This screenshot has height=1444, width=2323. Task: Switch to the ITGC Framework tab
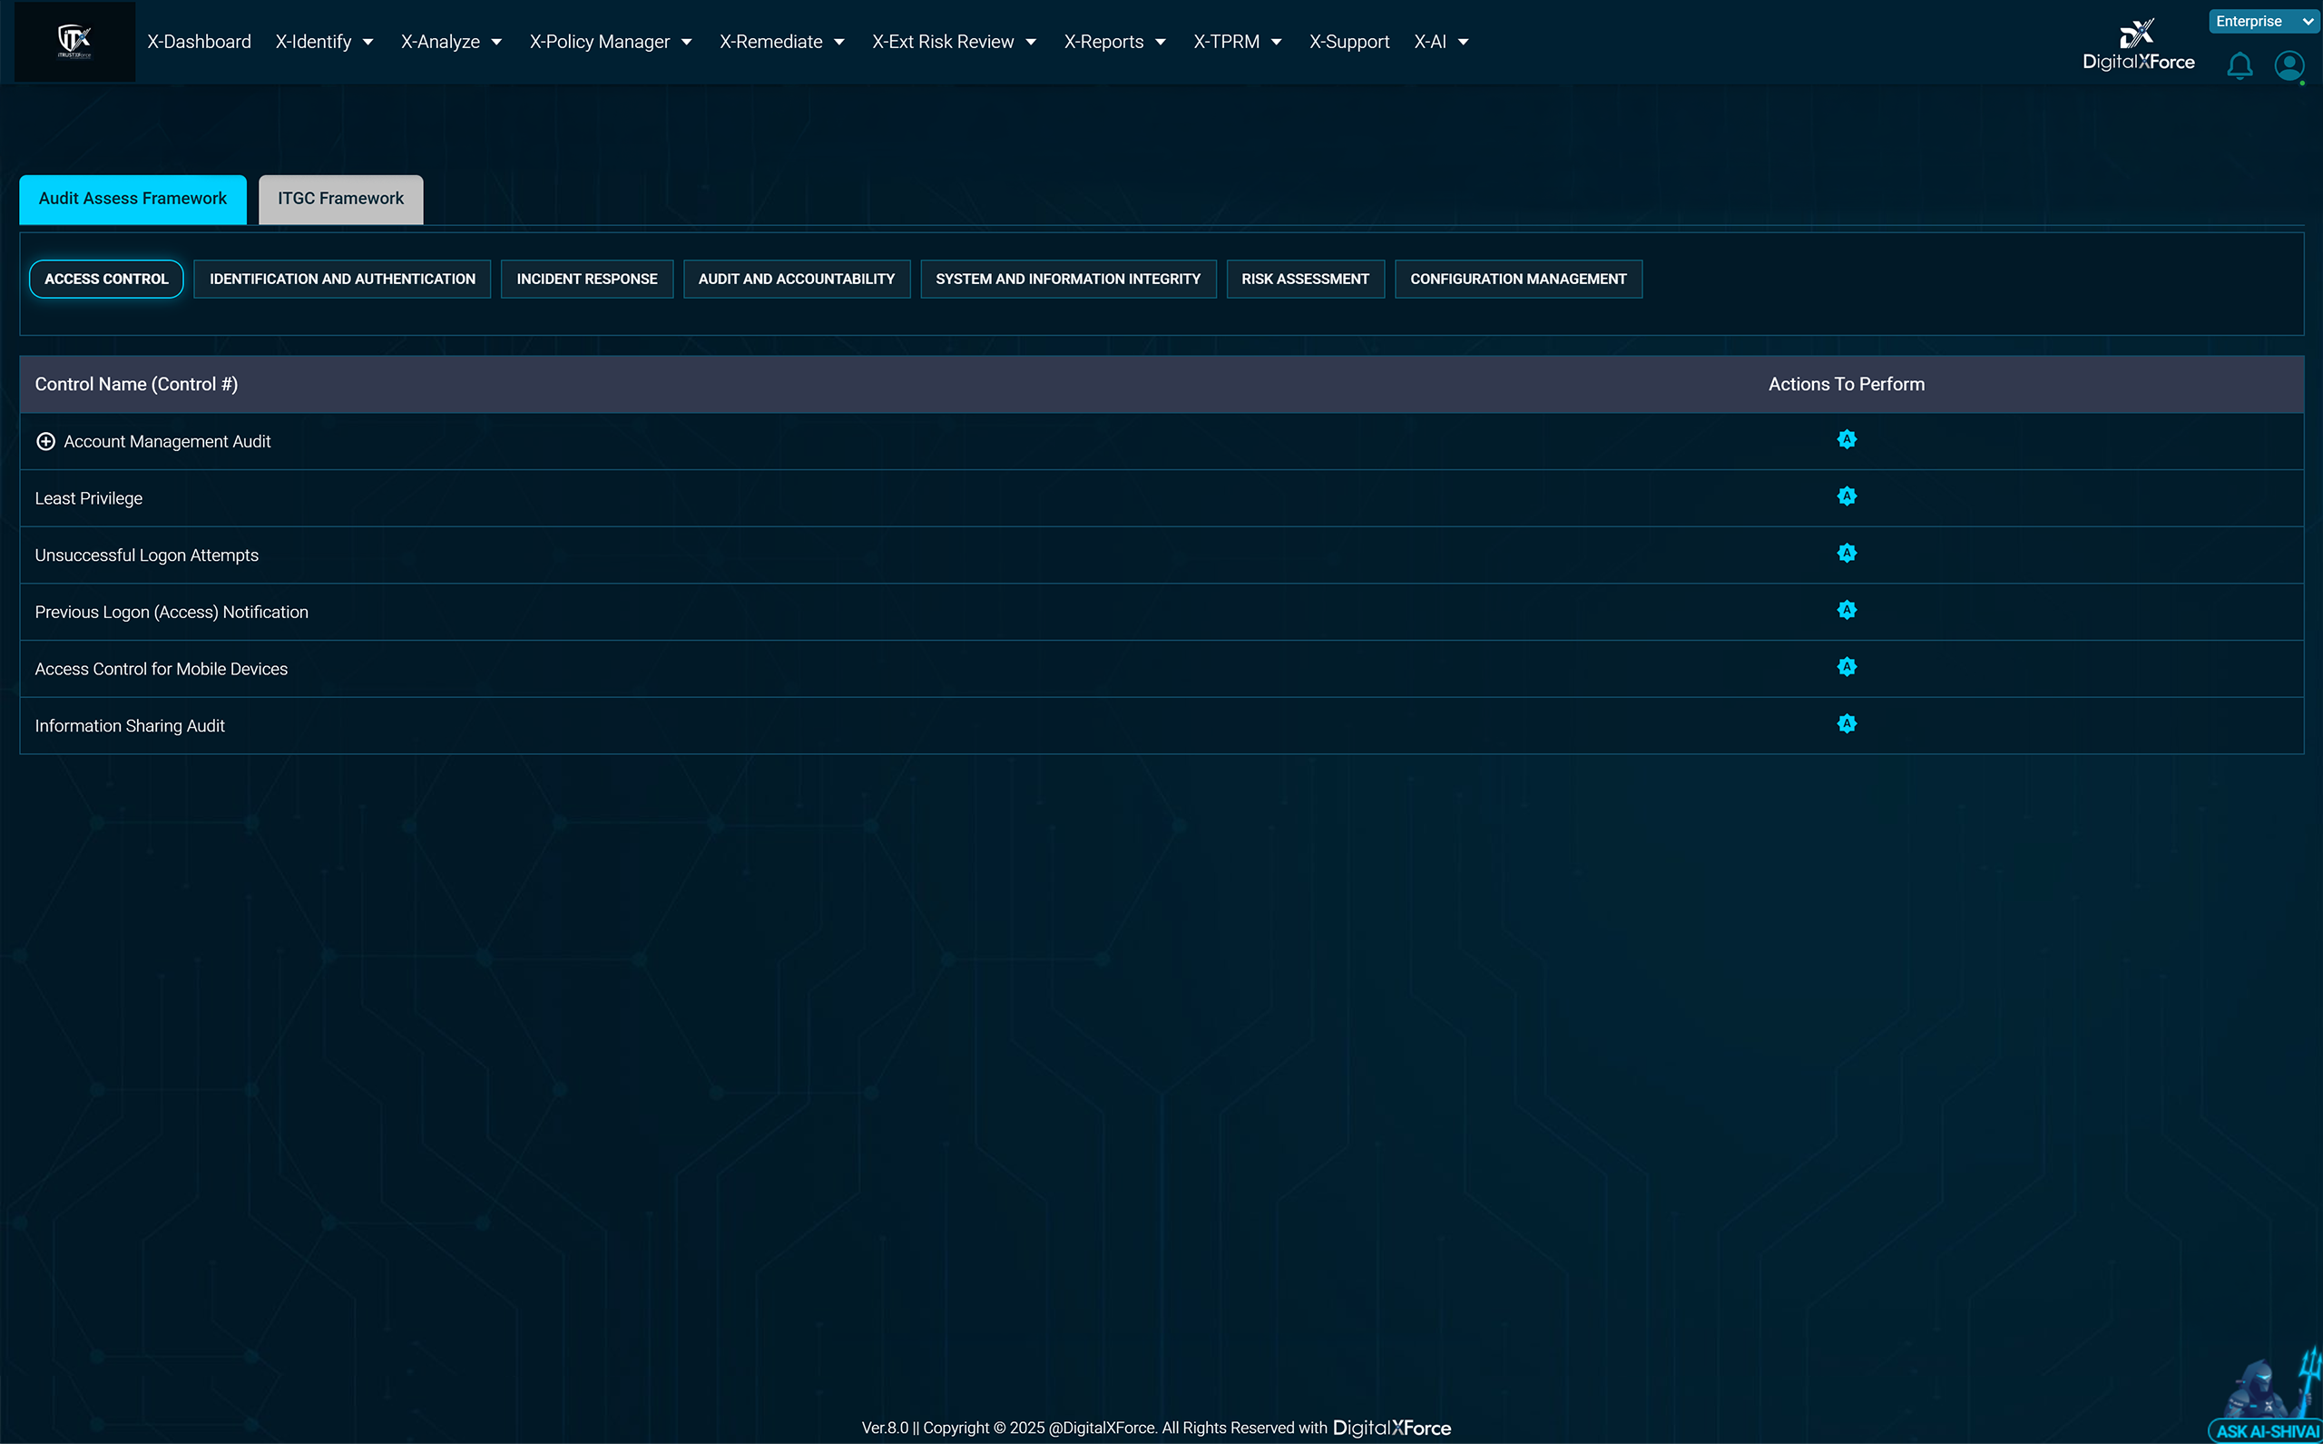click(340, 199)
